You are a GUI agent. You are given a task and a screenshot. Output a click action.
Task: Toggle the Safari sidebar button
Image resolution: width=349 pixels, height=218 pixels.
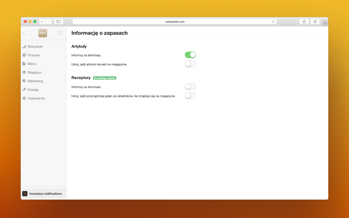click(x=58, y=22)
